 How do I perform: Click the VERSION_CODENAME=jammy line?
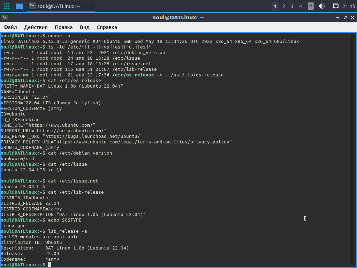pyautogui.click(x=31, y=109)
